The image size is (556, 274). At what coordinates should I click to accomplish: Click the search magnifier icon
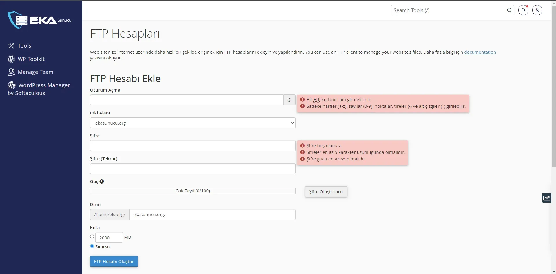tap(509, 10)
